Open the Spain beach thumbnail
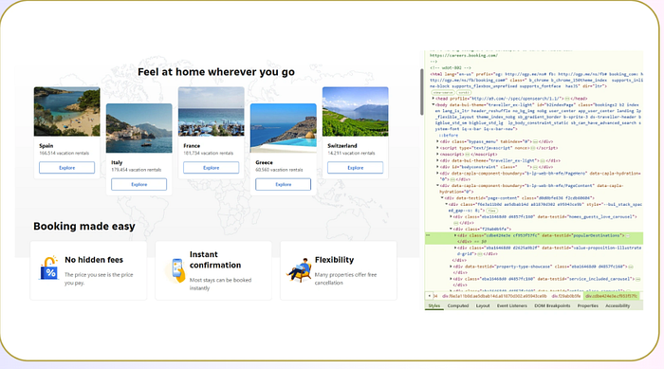Image resolution: width=664 pixels, height=369 pixels. [x=67, y=111]
